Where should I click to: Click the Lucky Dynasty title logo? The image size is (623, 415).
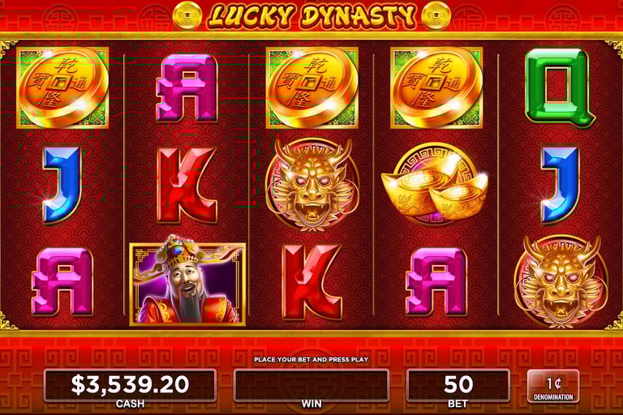pos(311,16)
